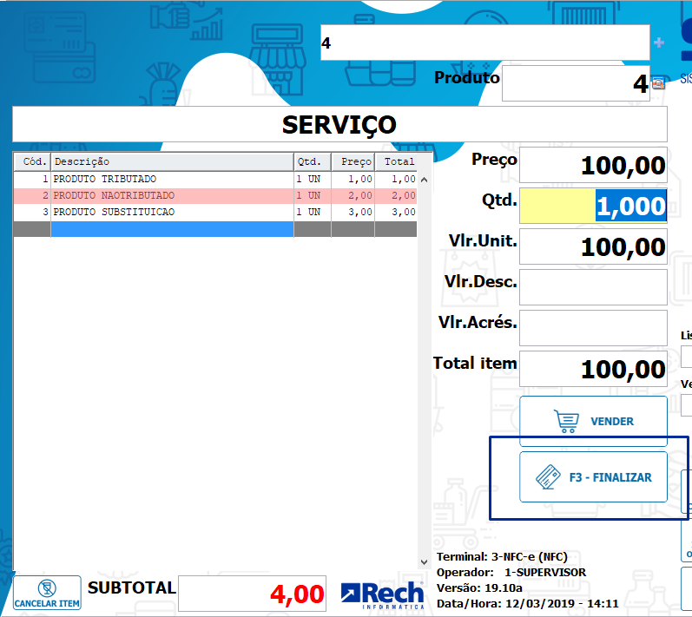Click the Cód. column header
Screen dimensions: 692x617
(32, 162)
